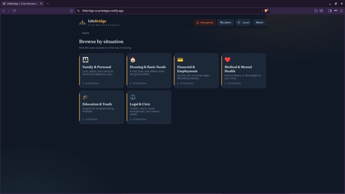The image size is (345, 194).
Task: Click "Serious illness, or the weight" description
Action: tap(242, 77)
